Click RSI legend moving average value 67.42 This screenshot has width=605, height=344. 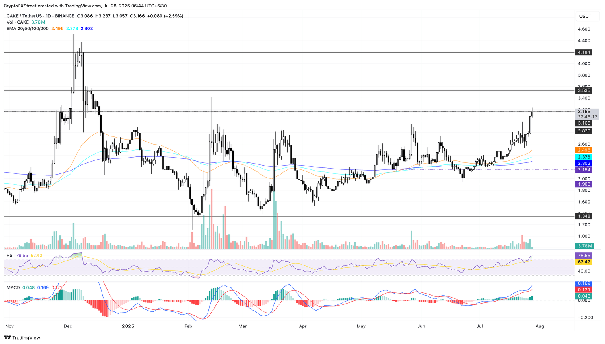coord(36,255)
